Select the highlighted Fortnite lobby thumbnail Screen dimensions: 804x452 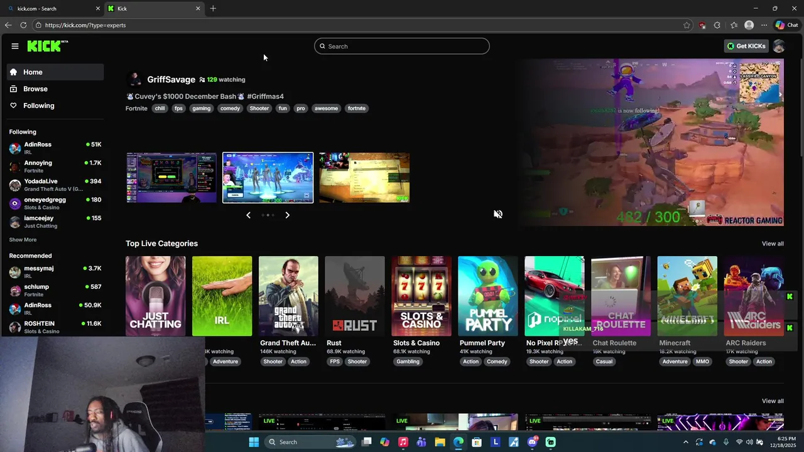(268, 178)
